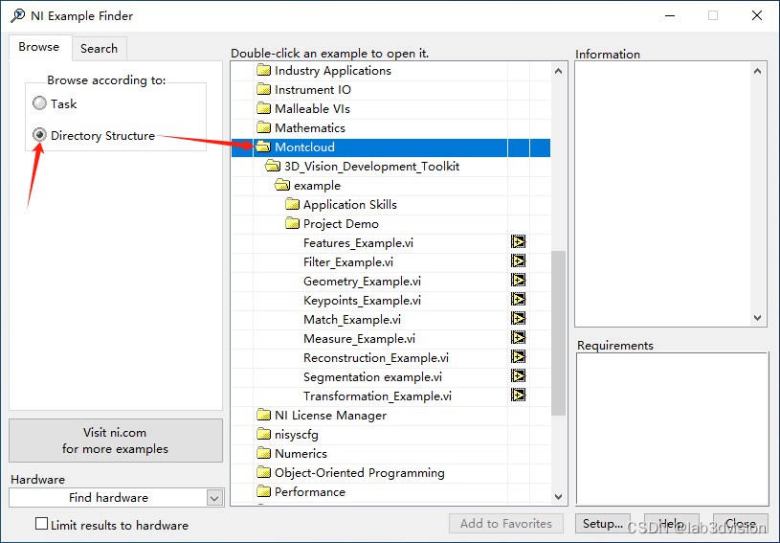Click the Setup... button
The height and width of the screenshot is (543, 780).
pyautogui.click(x=602, y=524)
